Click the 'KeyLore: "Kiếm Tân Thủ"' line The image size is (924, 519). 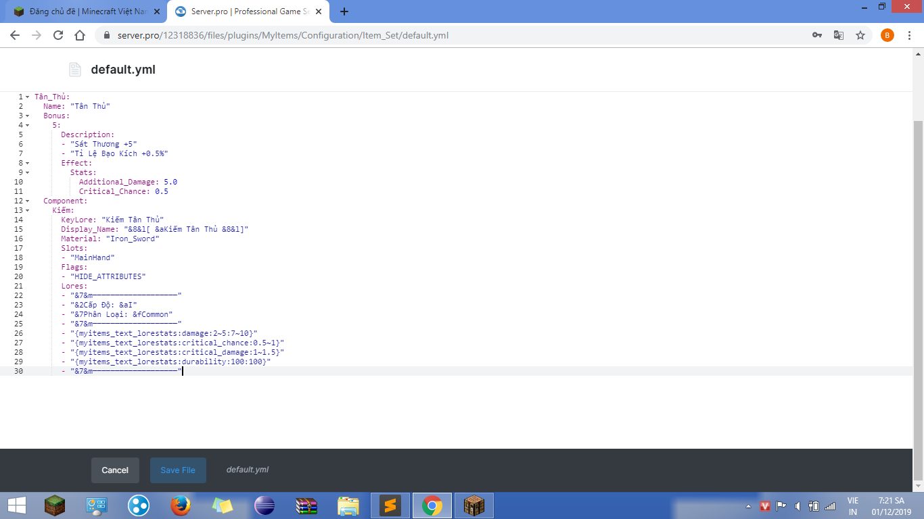[x=112, y=220]
